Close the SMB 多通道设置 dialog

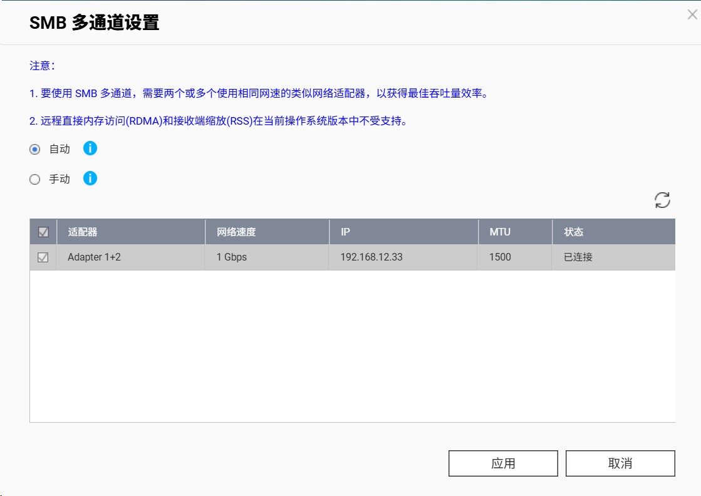point(692,15)
